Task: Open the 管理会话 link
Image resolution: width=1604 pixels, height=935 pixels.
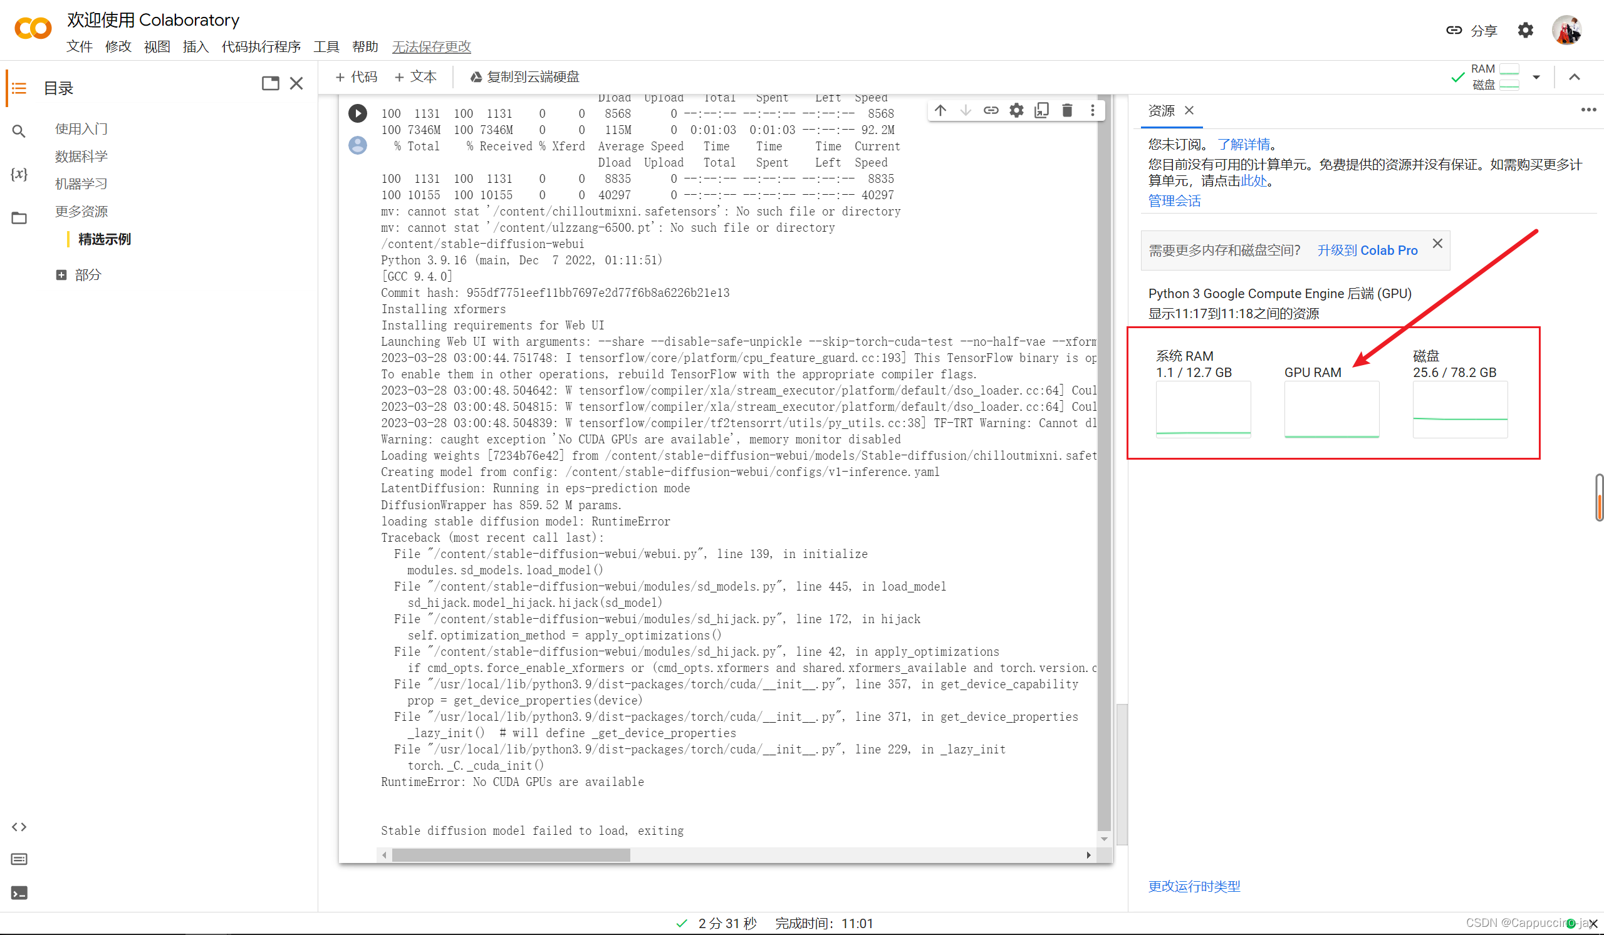Action: click(x=1174, y=201)
